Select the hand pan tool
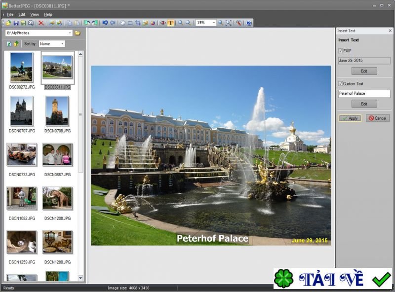The width and height of the screenshot is (395, 292). [122, 23]
